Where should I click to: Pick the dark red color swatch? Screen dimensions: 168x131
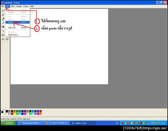coord(12,111)
